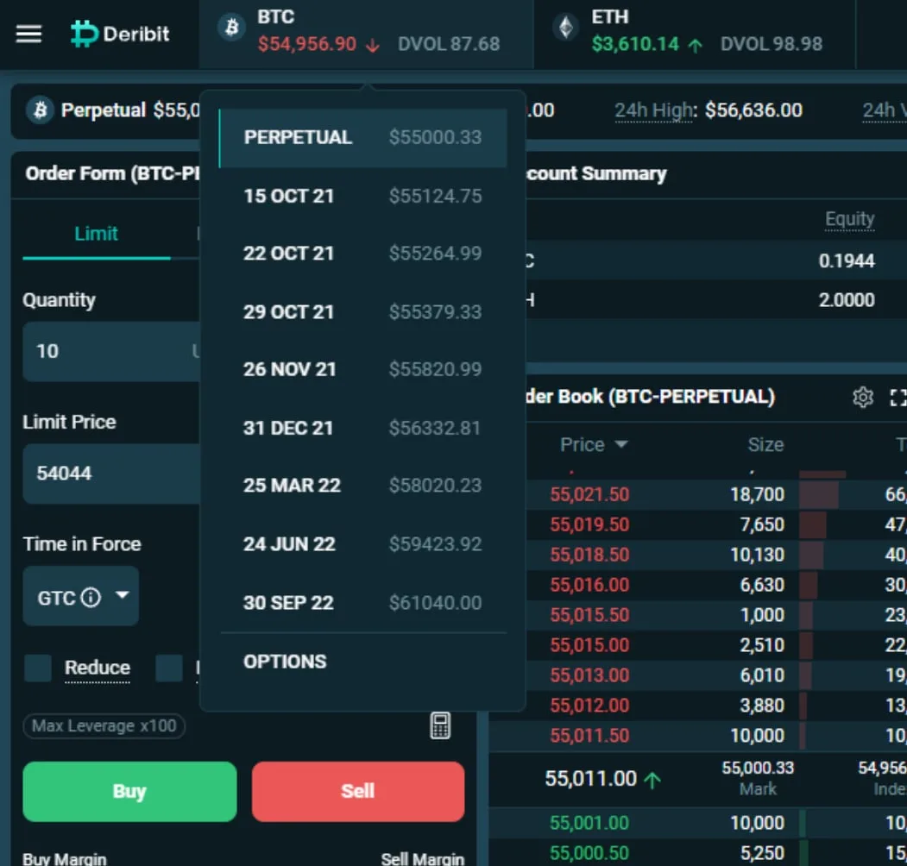Click ask price 55,011.50
The image size is (907, 866).
point(589,736)
